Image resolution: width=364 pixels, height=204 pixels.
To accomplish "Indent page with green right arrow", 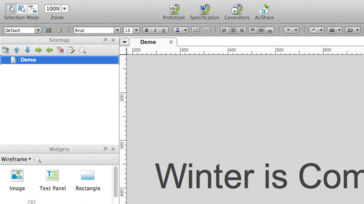I will (x=38, y=50).
